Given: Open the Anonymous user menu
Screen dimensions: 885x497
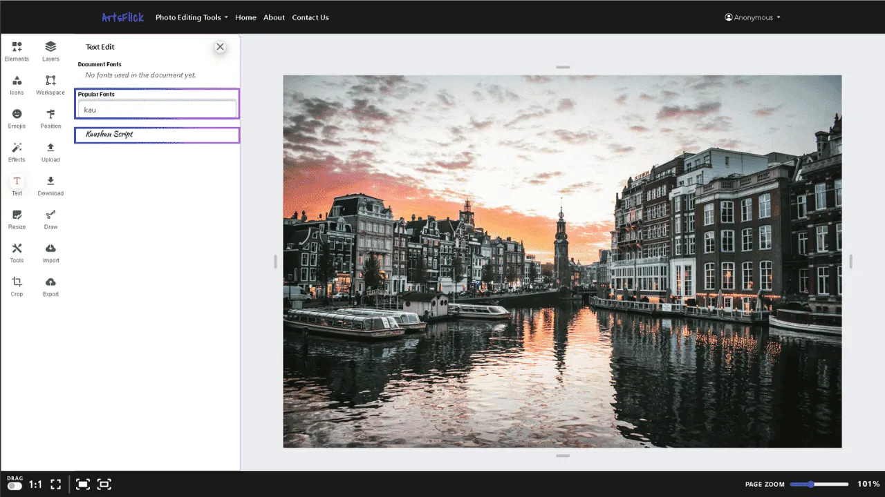Looking at the screenshot, I should tap(752, 17).
